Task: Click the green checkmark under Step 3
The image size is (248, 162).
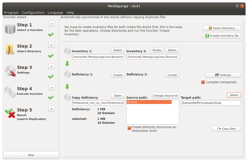Action: click(x=51, y=76)
